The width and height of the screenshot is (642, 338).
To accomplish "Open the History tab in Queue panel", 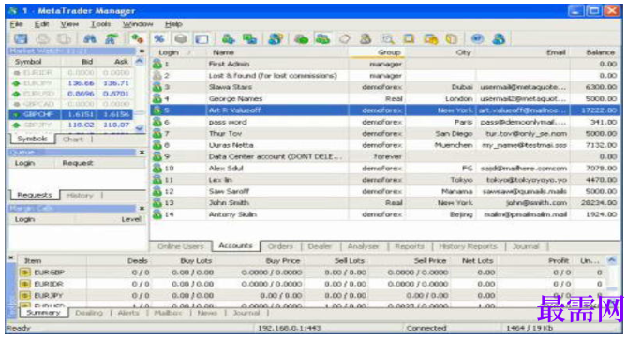I will coord(80,196).
